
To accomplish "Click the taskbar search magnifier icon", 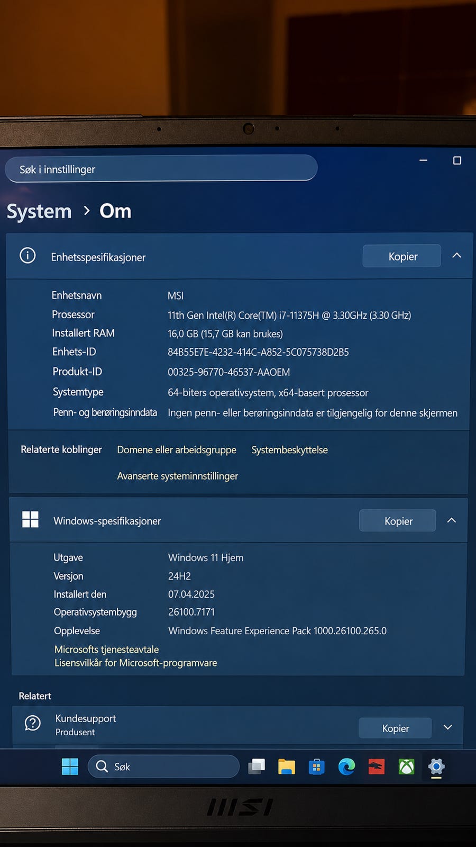I will 102,767.
